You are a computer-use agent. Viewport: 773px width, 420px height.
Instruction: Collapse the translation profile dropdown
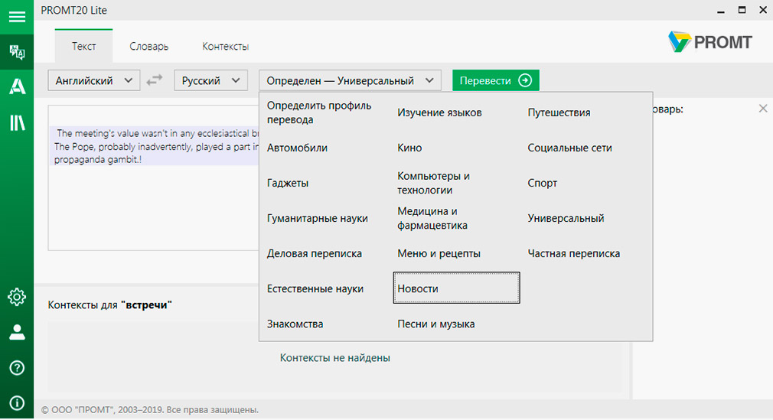click(x=350, y=80)
